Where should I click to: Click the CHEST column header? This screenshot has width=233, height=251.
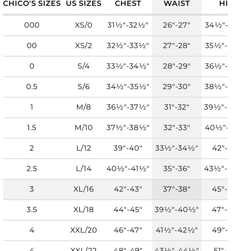(128, 4)
